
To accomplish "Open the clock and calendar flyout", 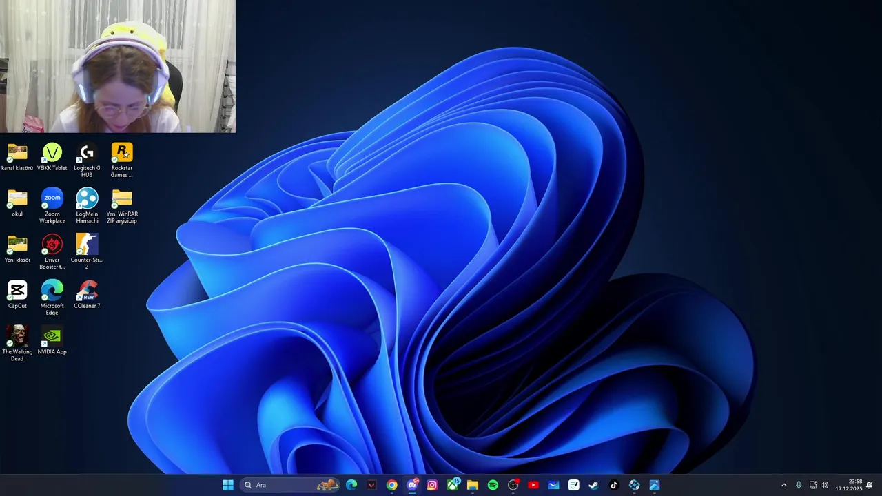I will pyautogui.click(x=849, y=485).
